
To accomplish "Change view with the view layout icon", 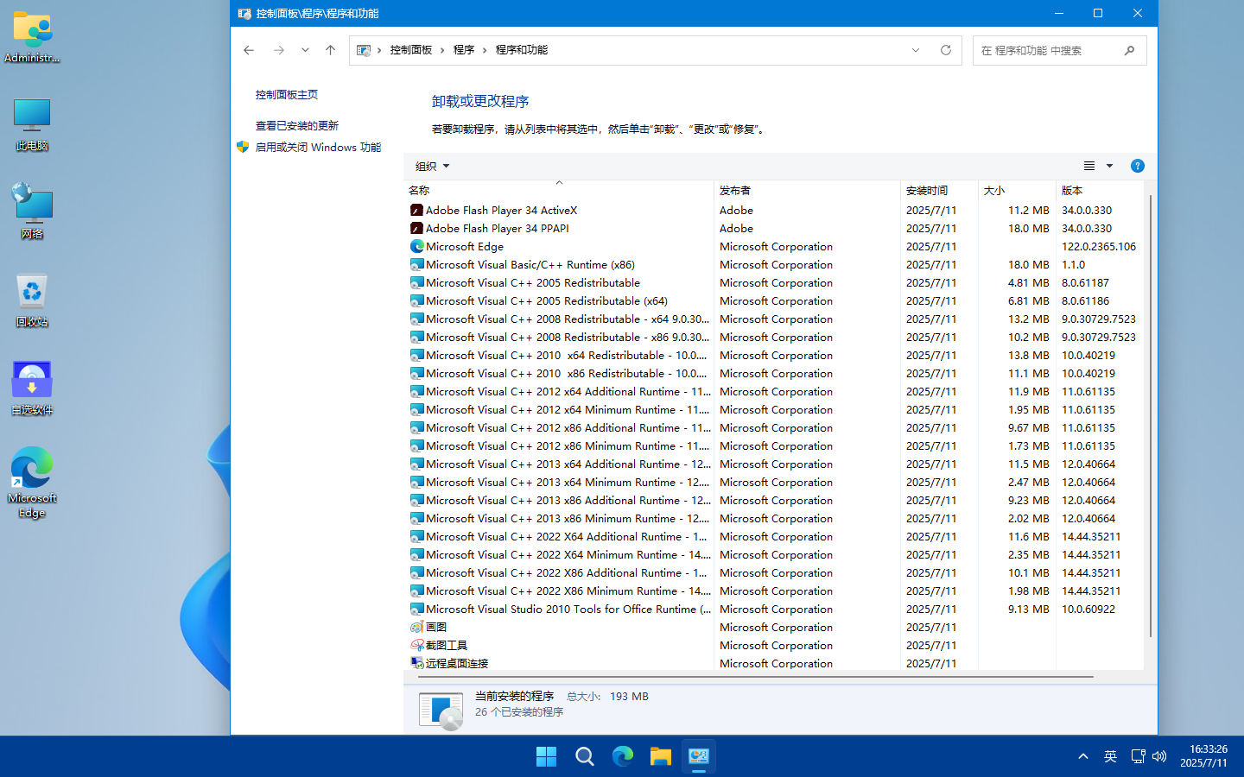I will click(x=1089, y=166).
